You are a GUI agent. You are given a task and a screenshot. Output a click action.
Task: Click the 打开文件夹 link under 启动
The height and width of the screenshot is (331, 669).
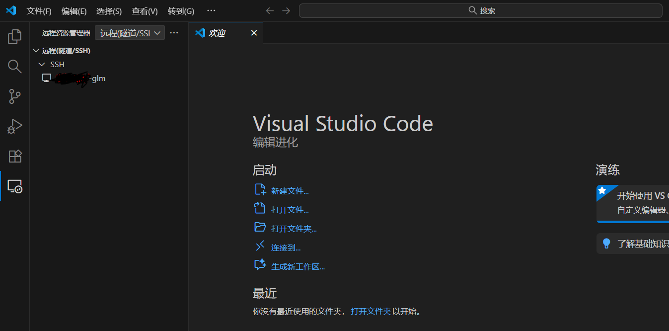[293, 228]
